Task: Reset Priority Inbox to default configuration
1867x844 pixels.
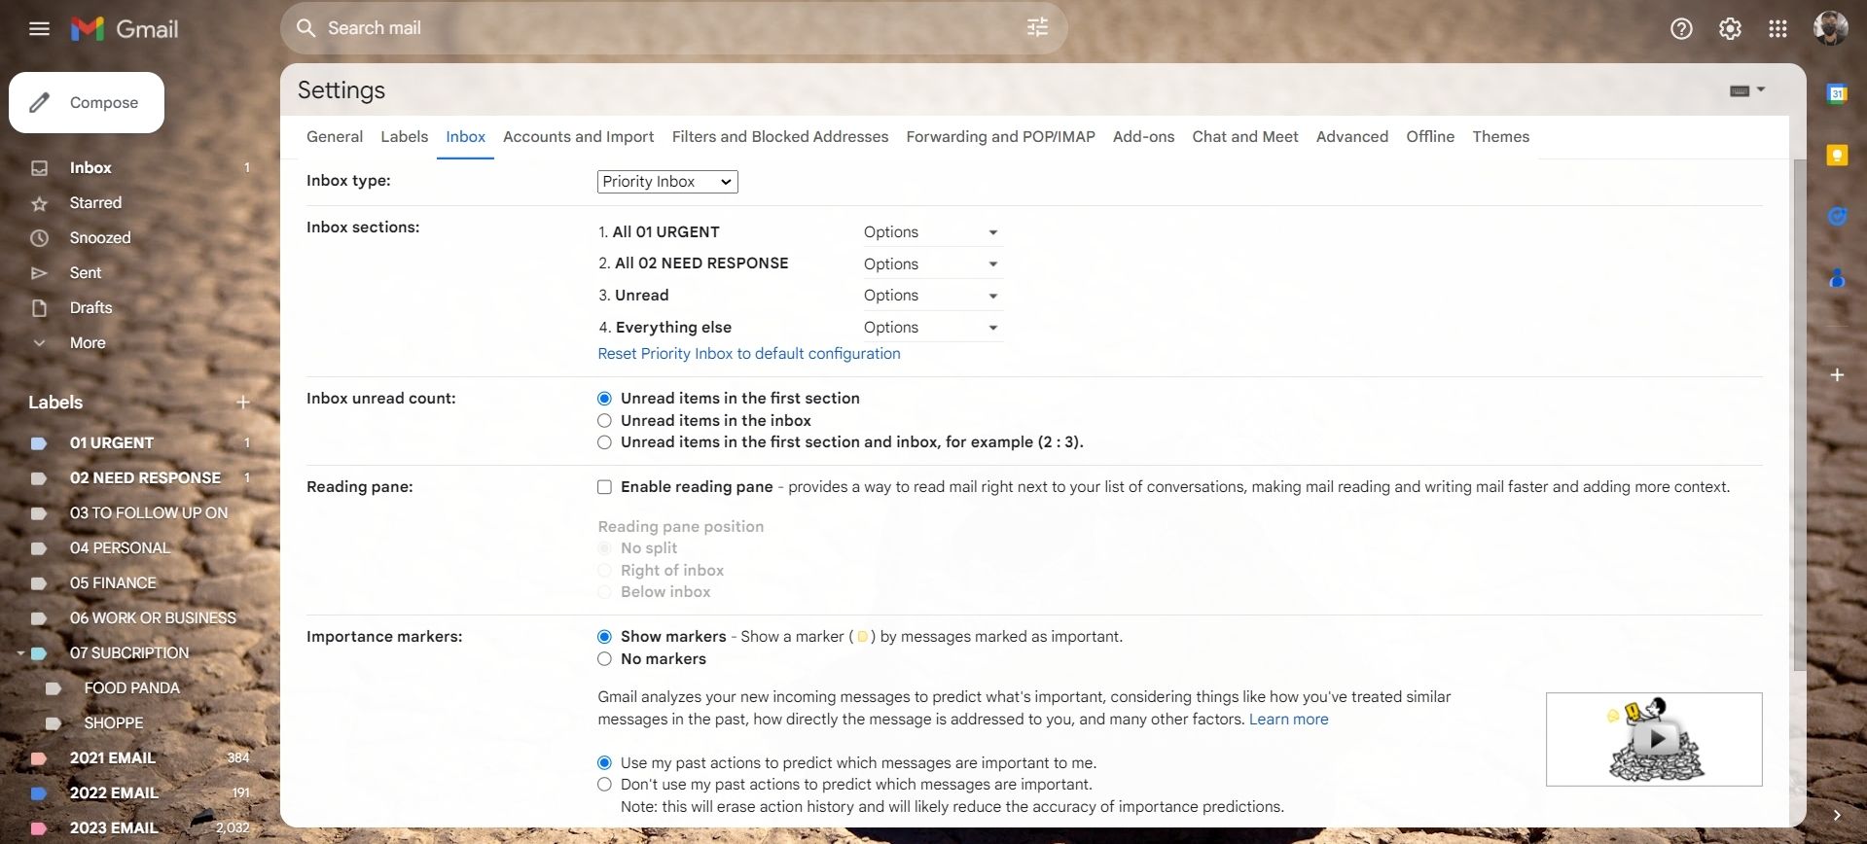Action: [x=749, y=354]
